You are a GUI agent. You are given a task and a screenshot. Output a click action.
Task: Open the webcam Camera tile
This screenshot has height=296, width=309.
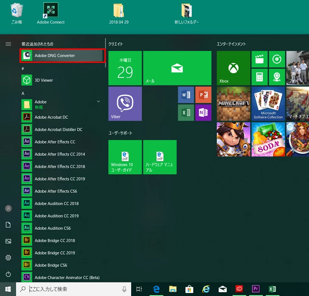pyautogui.click(x=277, y=77)
